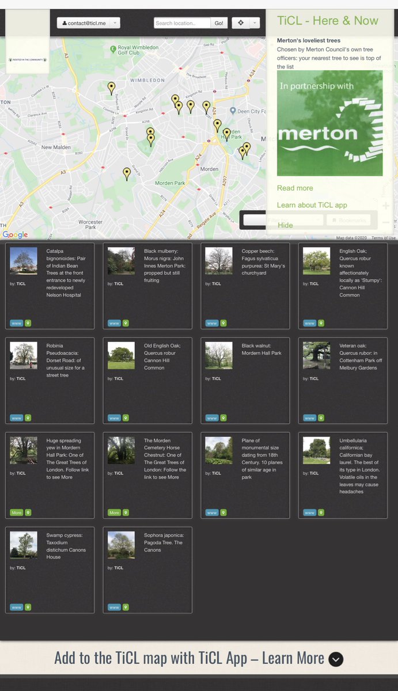Open the www link for Black walnut

(x=212, y=418)
